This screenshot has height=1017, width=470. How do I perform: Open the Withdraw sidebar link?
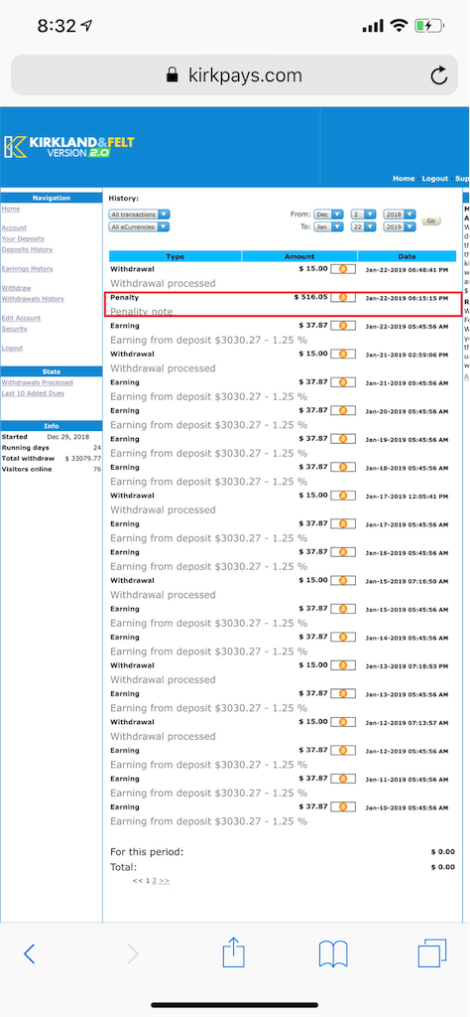pyautogui.click(x=16, y=287)
